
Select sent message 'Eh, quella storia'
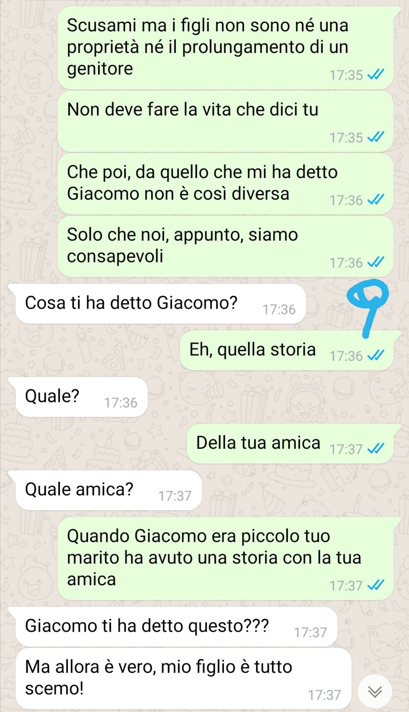coord(287,351)
